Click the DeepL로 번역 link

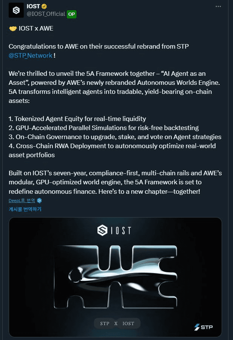point(22,201)
